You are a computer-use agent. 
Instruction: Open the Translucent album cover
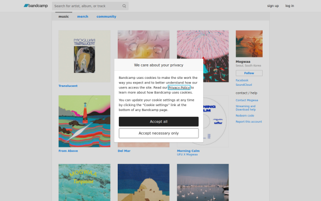click(85, 56)
